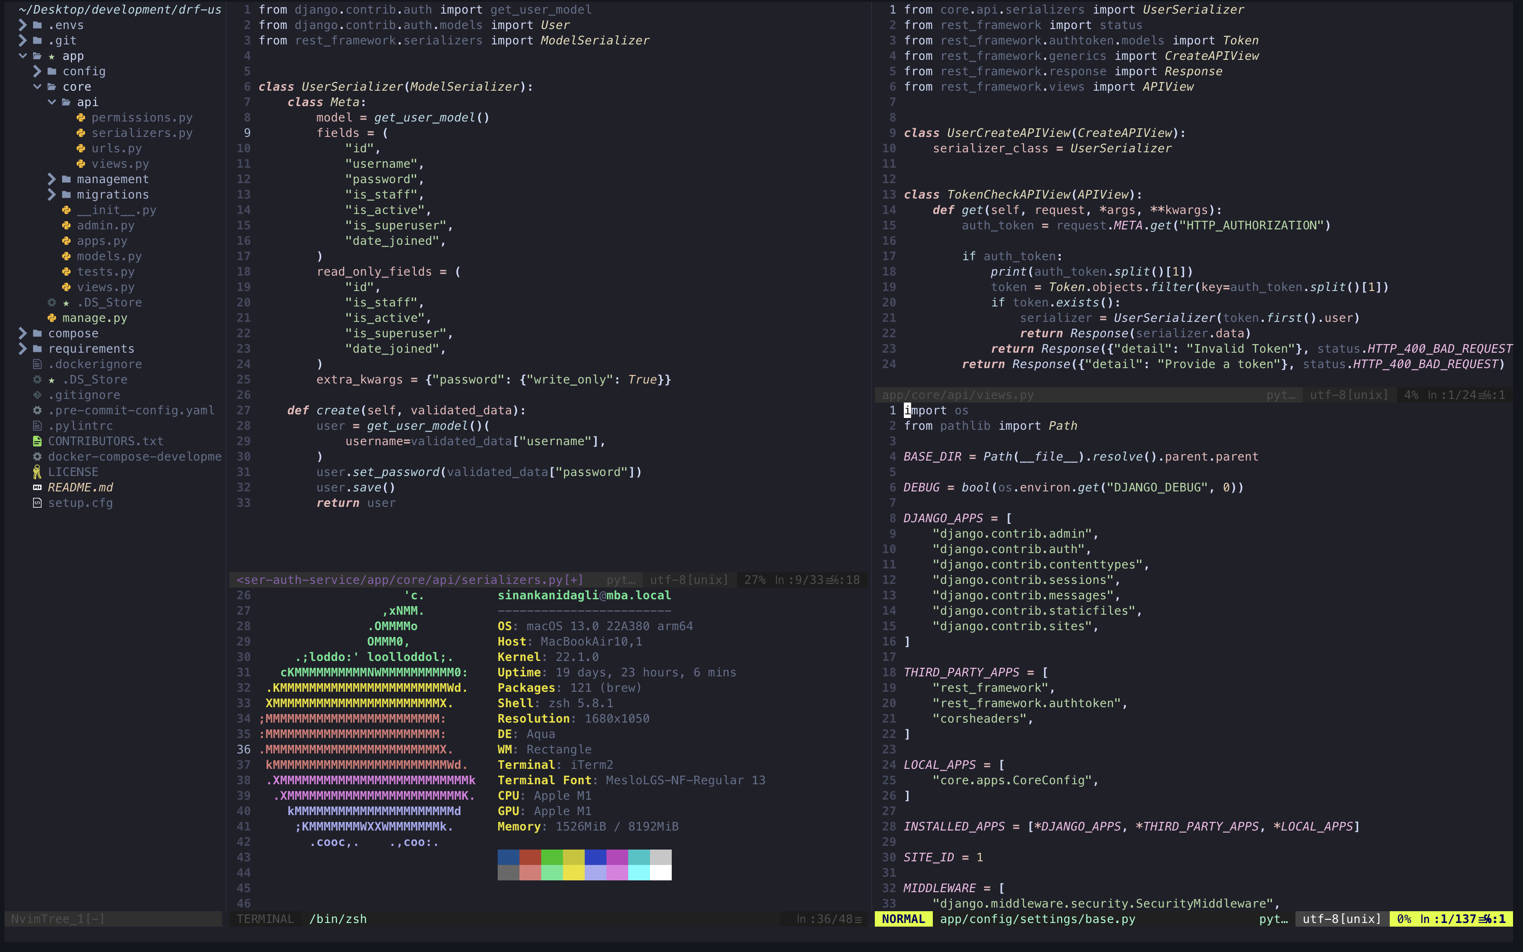Open setup.cfg from the file tree

[80, 503]
